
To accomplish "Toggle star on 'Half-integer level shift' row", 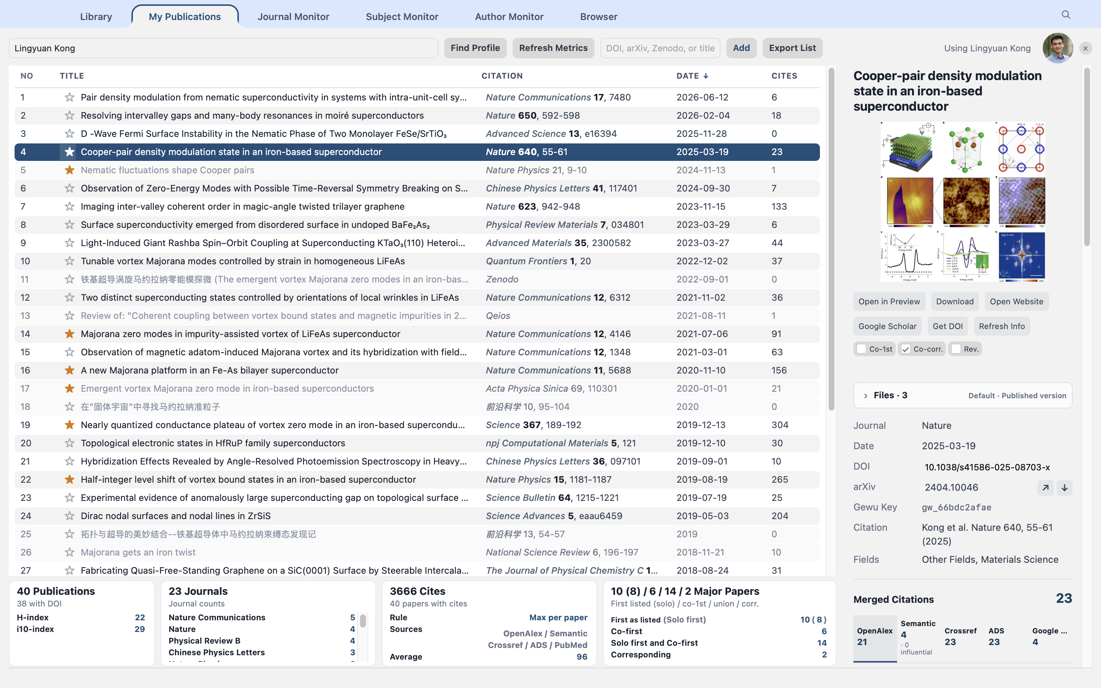I will (x=69, y=480).
